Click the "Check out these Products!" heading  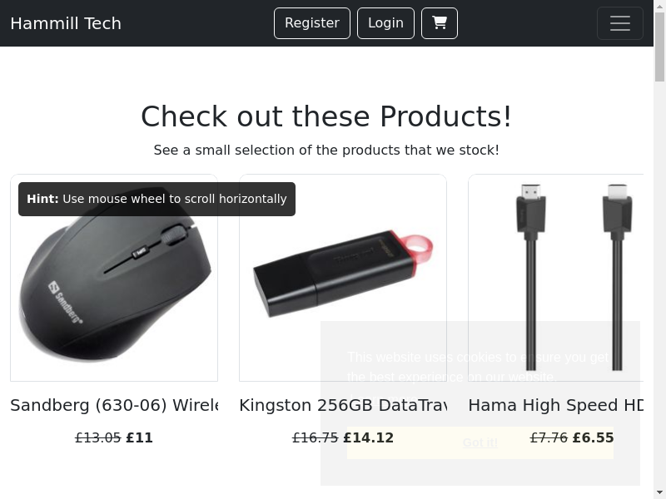coord(326,116)
